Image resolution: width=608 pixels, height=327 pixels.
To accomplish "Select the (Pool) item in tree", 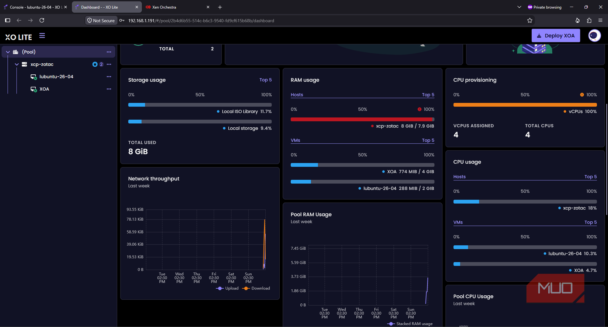I will [x=29, y=52].
